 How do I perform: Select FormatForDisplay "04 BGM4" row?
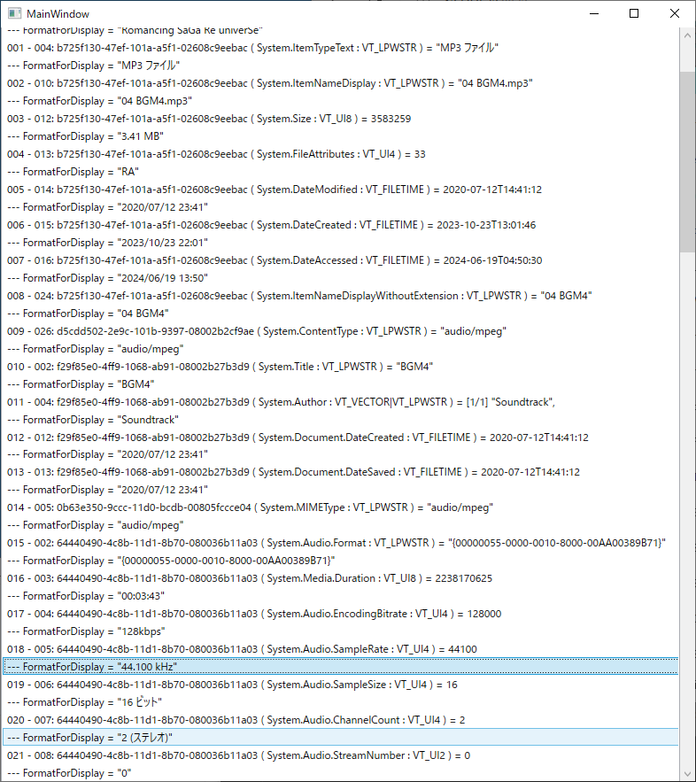[341, 314]
